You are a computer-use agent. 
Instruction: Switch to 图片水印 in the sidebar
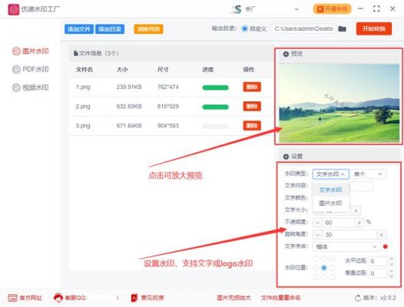[31, 51]
